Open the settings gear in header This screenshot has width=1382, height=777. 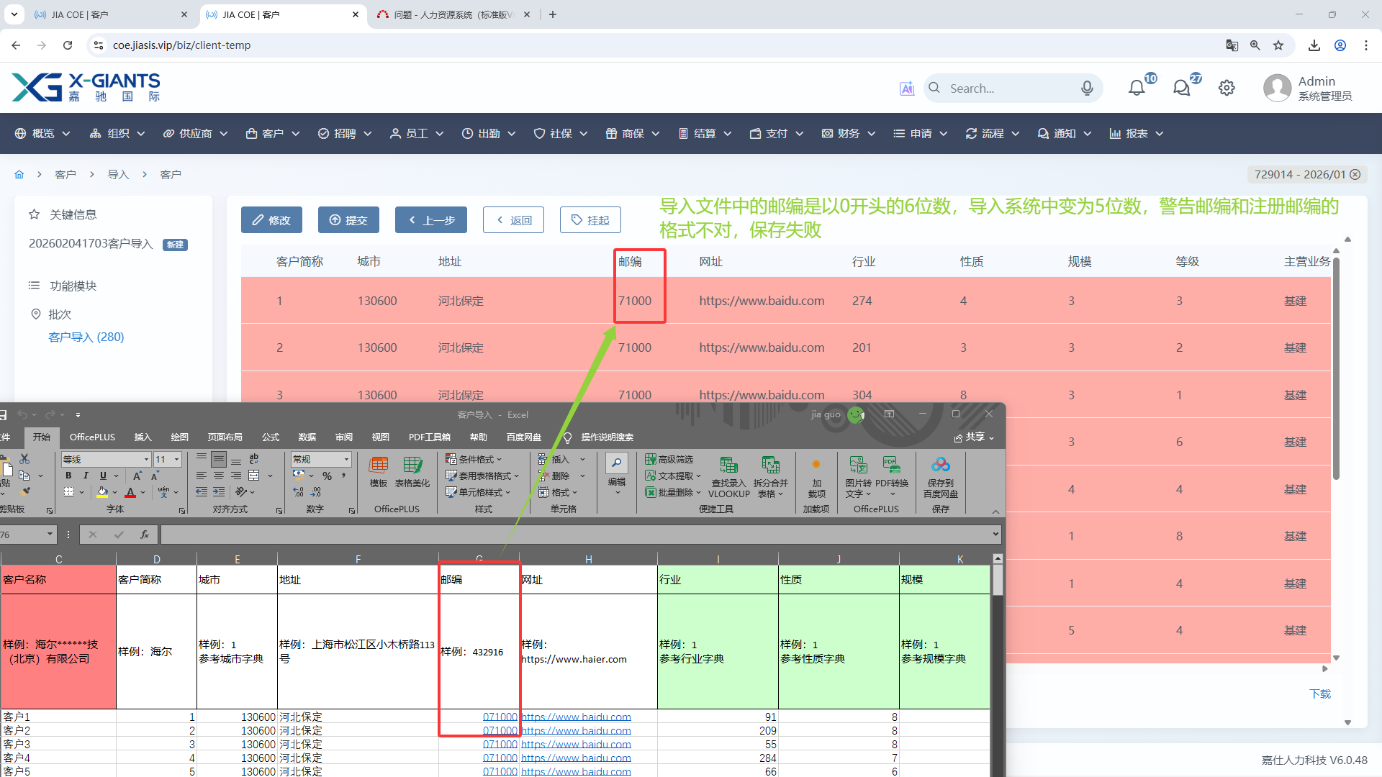(x=1227, y=88)
